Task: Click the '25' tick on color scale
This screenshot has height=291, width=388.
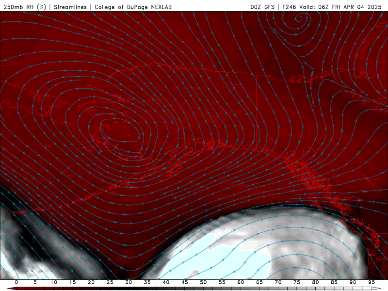Action: pos(110,282)
